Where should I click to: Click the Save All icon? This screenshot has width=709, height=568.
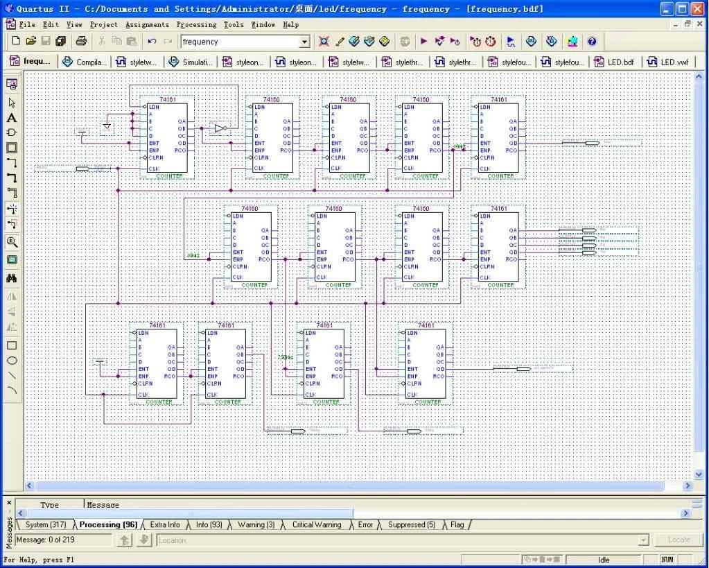click(60, 41)
